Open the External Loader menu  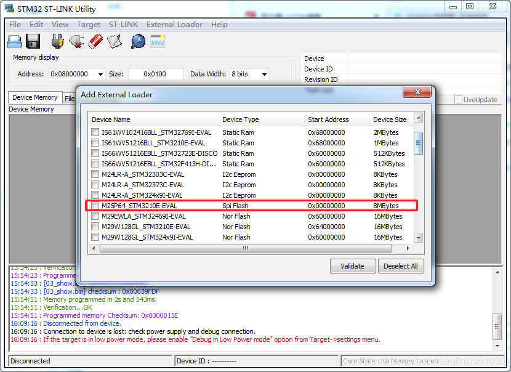tap(174, 25)
